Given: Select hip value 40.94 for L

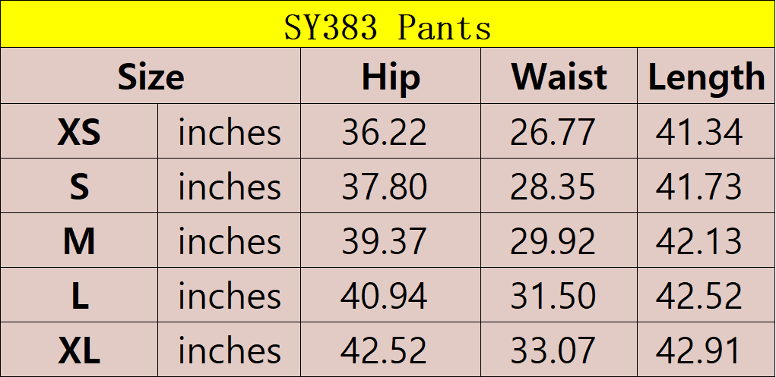Looking at the screenshot, I should click(x=384, y=297).
